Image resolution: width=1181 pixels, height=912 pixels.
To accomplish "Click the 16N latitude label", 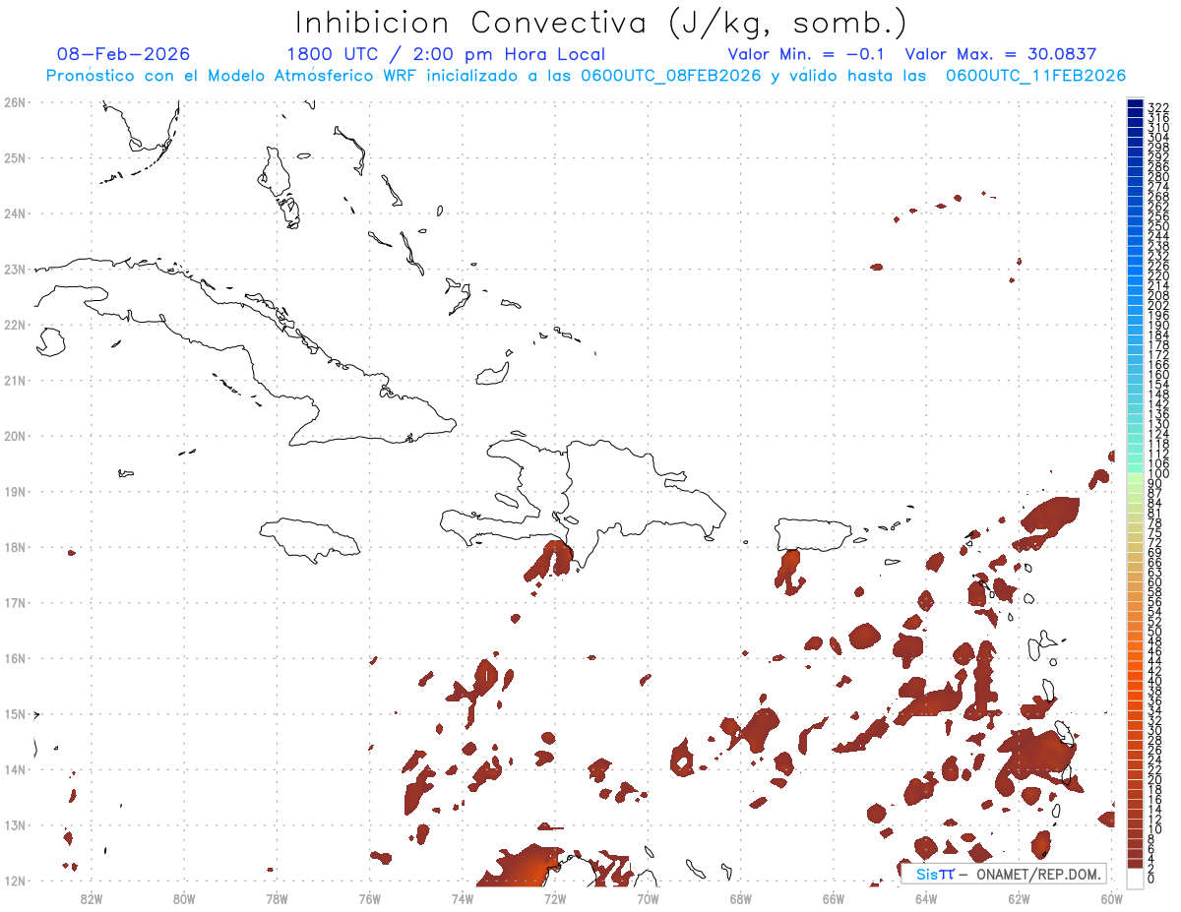I will (15, 658).
